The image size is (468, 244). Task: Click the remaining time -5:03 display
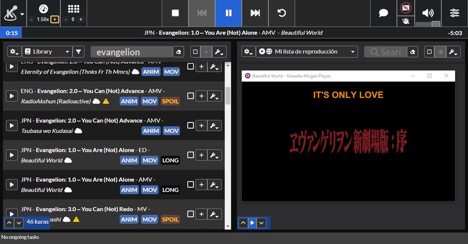click(x=455, y=33)
